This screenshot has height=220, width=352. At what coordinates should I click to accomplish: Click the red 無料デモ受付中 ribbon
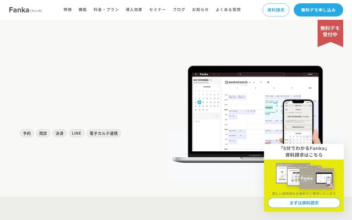pyautogui.click(x=330, y=33)
